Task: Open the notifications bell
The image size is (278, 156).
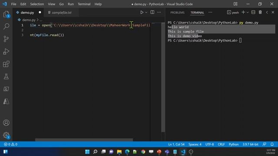Action: 272,144
